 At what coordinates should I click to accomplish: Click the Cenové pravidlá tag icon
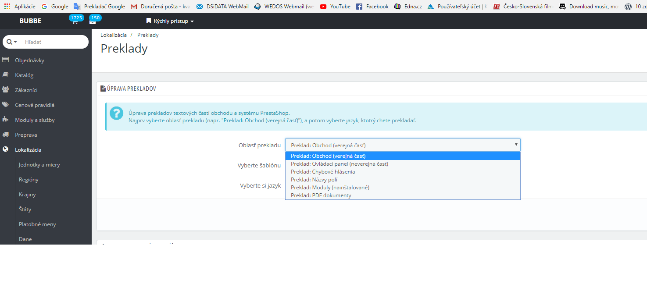(x=6, y=105)
